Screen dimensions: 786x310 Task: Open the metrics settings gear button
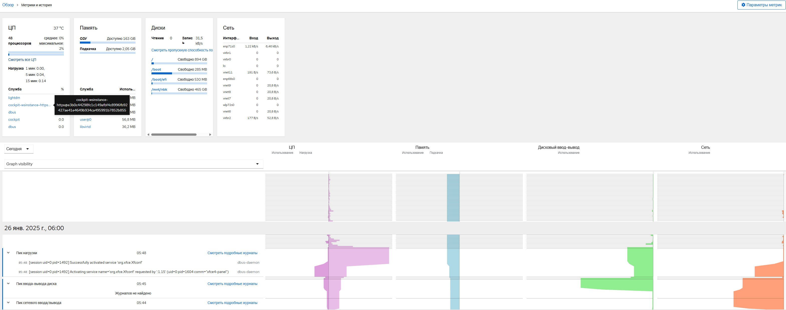pyautogui.click(x=761, y=5)
